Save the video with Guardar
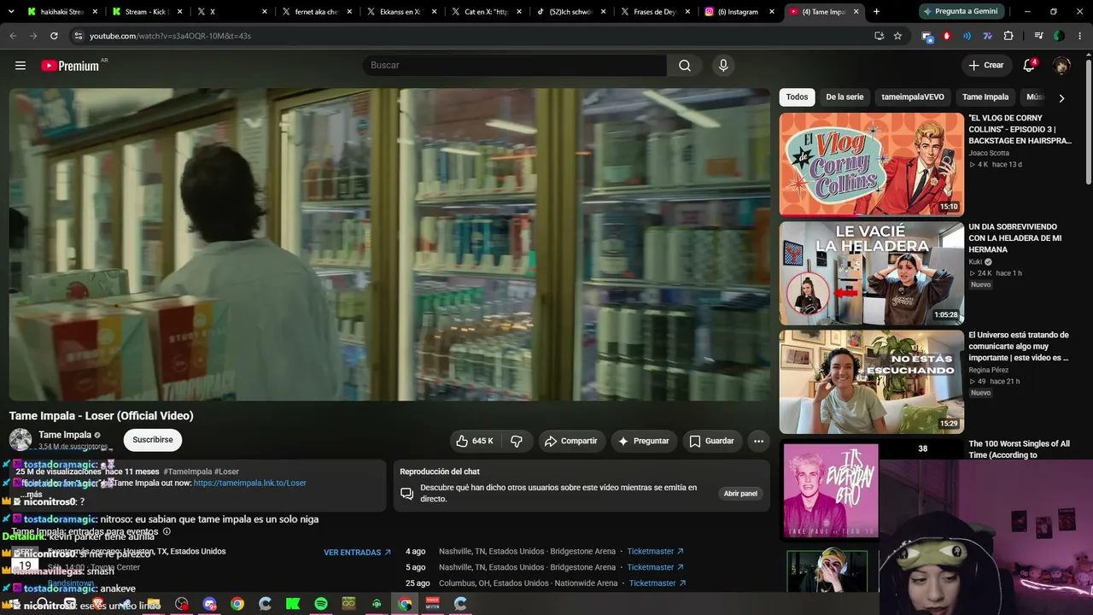 (711, 441)
